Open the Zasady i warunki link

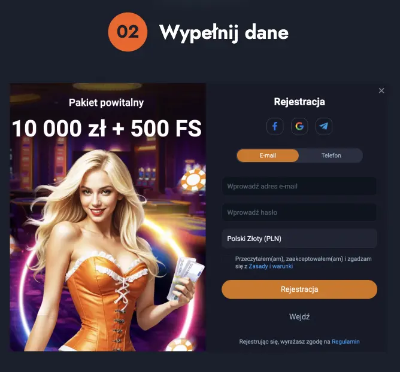point(271,266)
